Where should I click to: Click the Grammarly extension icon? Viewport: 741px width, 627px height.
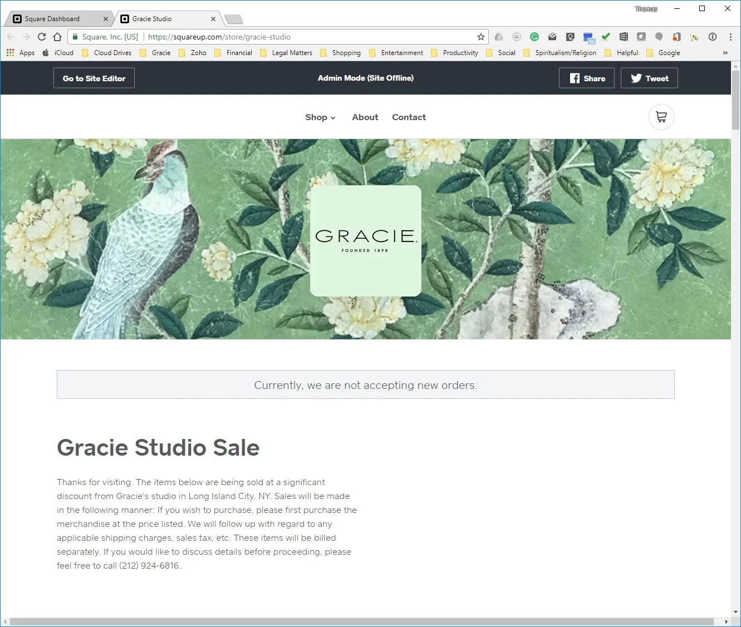pos(534,37)
